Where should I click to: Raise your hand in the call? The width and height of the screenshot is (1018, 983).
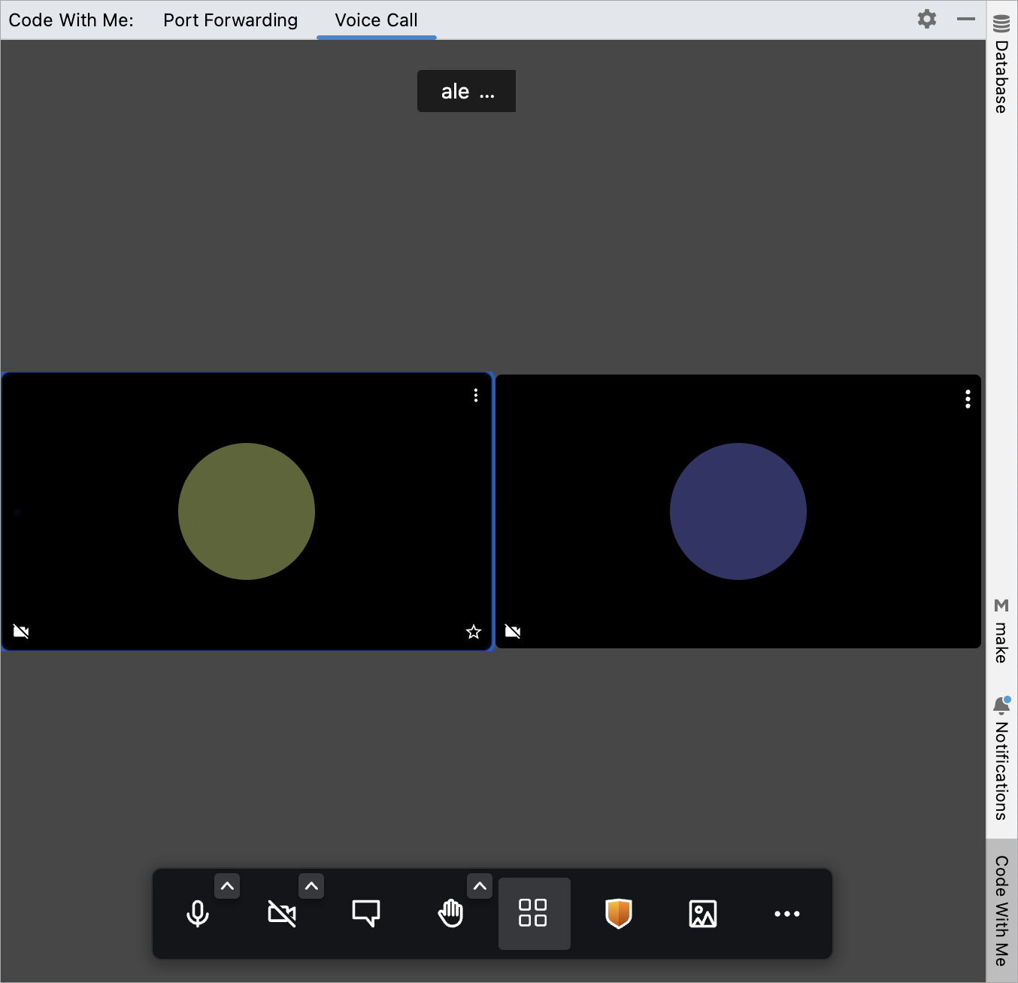450,914
